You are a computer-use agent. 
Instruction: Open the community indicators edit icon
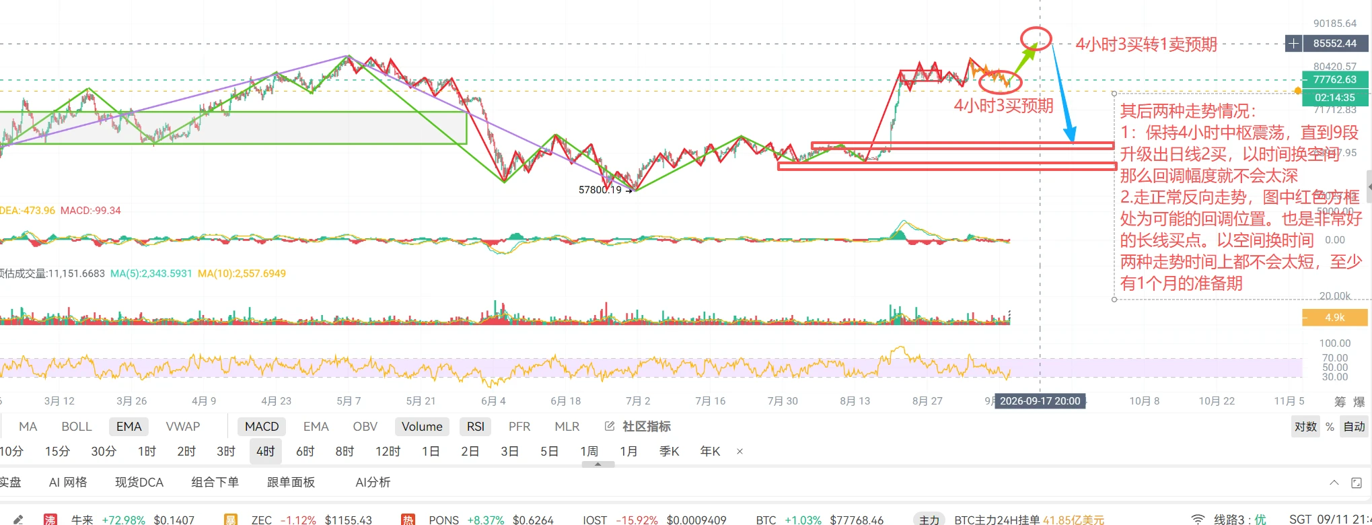610,426
